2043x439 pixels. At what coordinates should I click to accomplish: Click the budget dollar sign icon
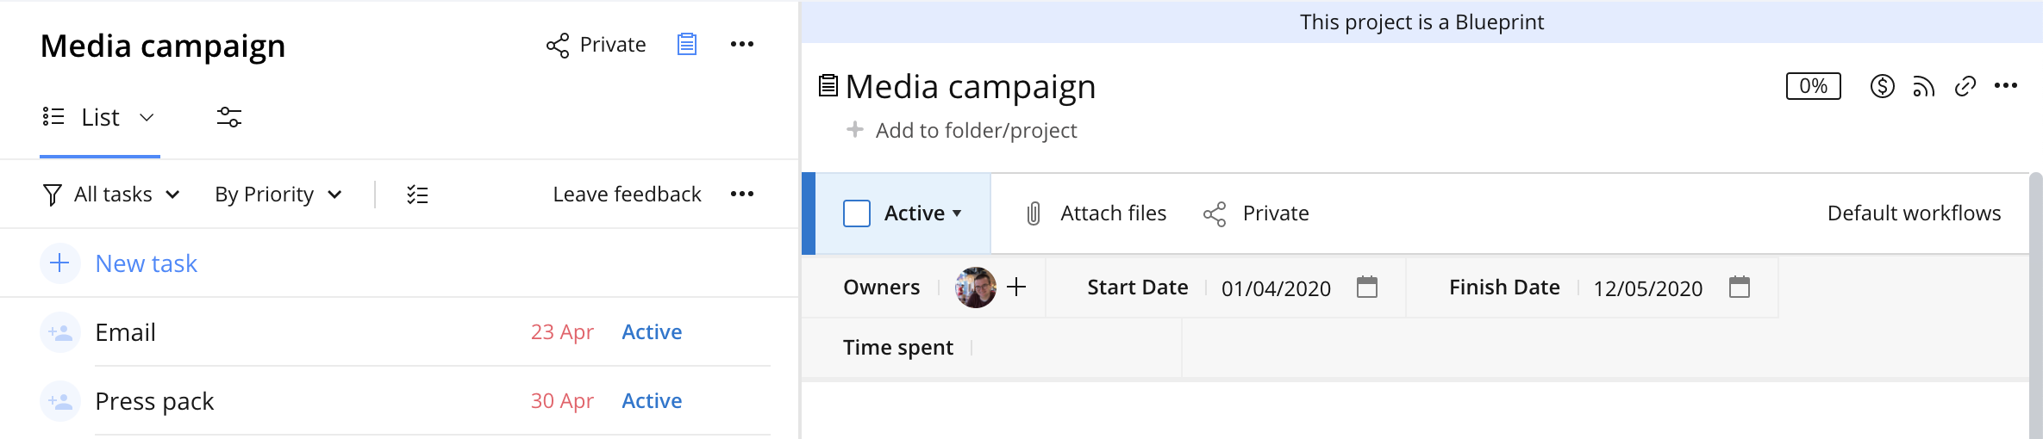tap(1882, 86)
